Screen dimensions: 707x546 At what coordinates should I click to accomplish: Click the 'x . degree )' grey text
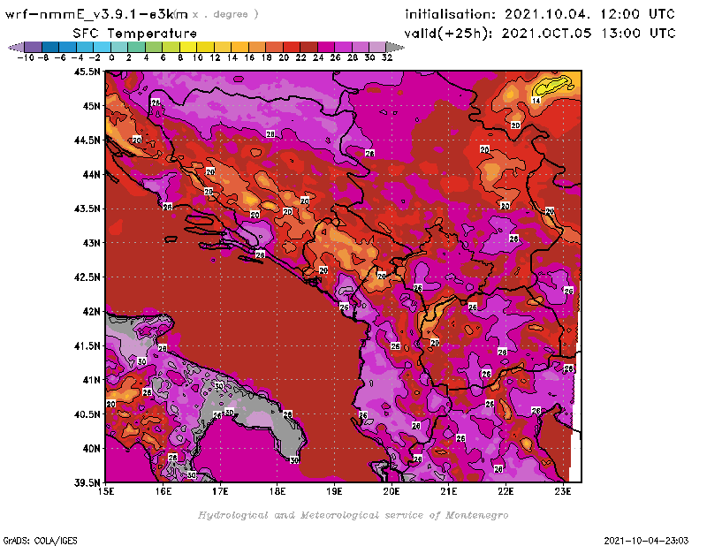pyautogui.click(x=225, y=14)
